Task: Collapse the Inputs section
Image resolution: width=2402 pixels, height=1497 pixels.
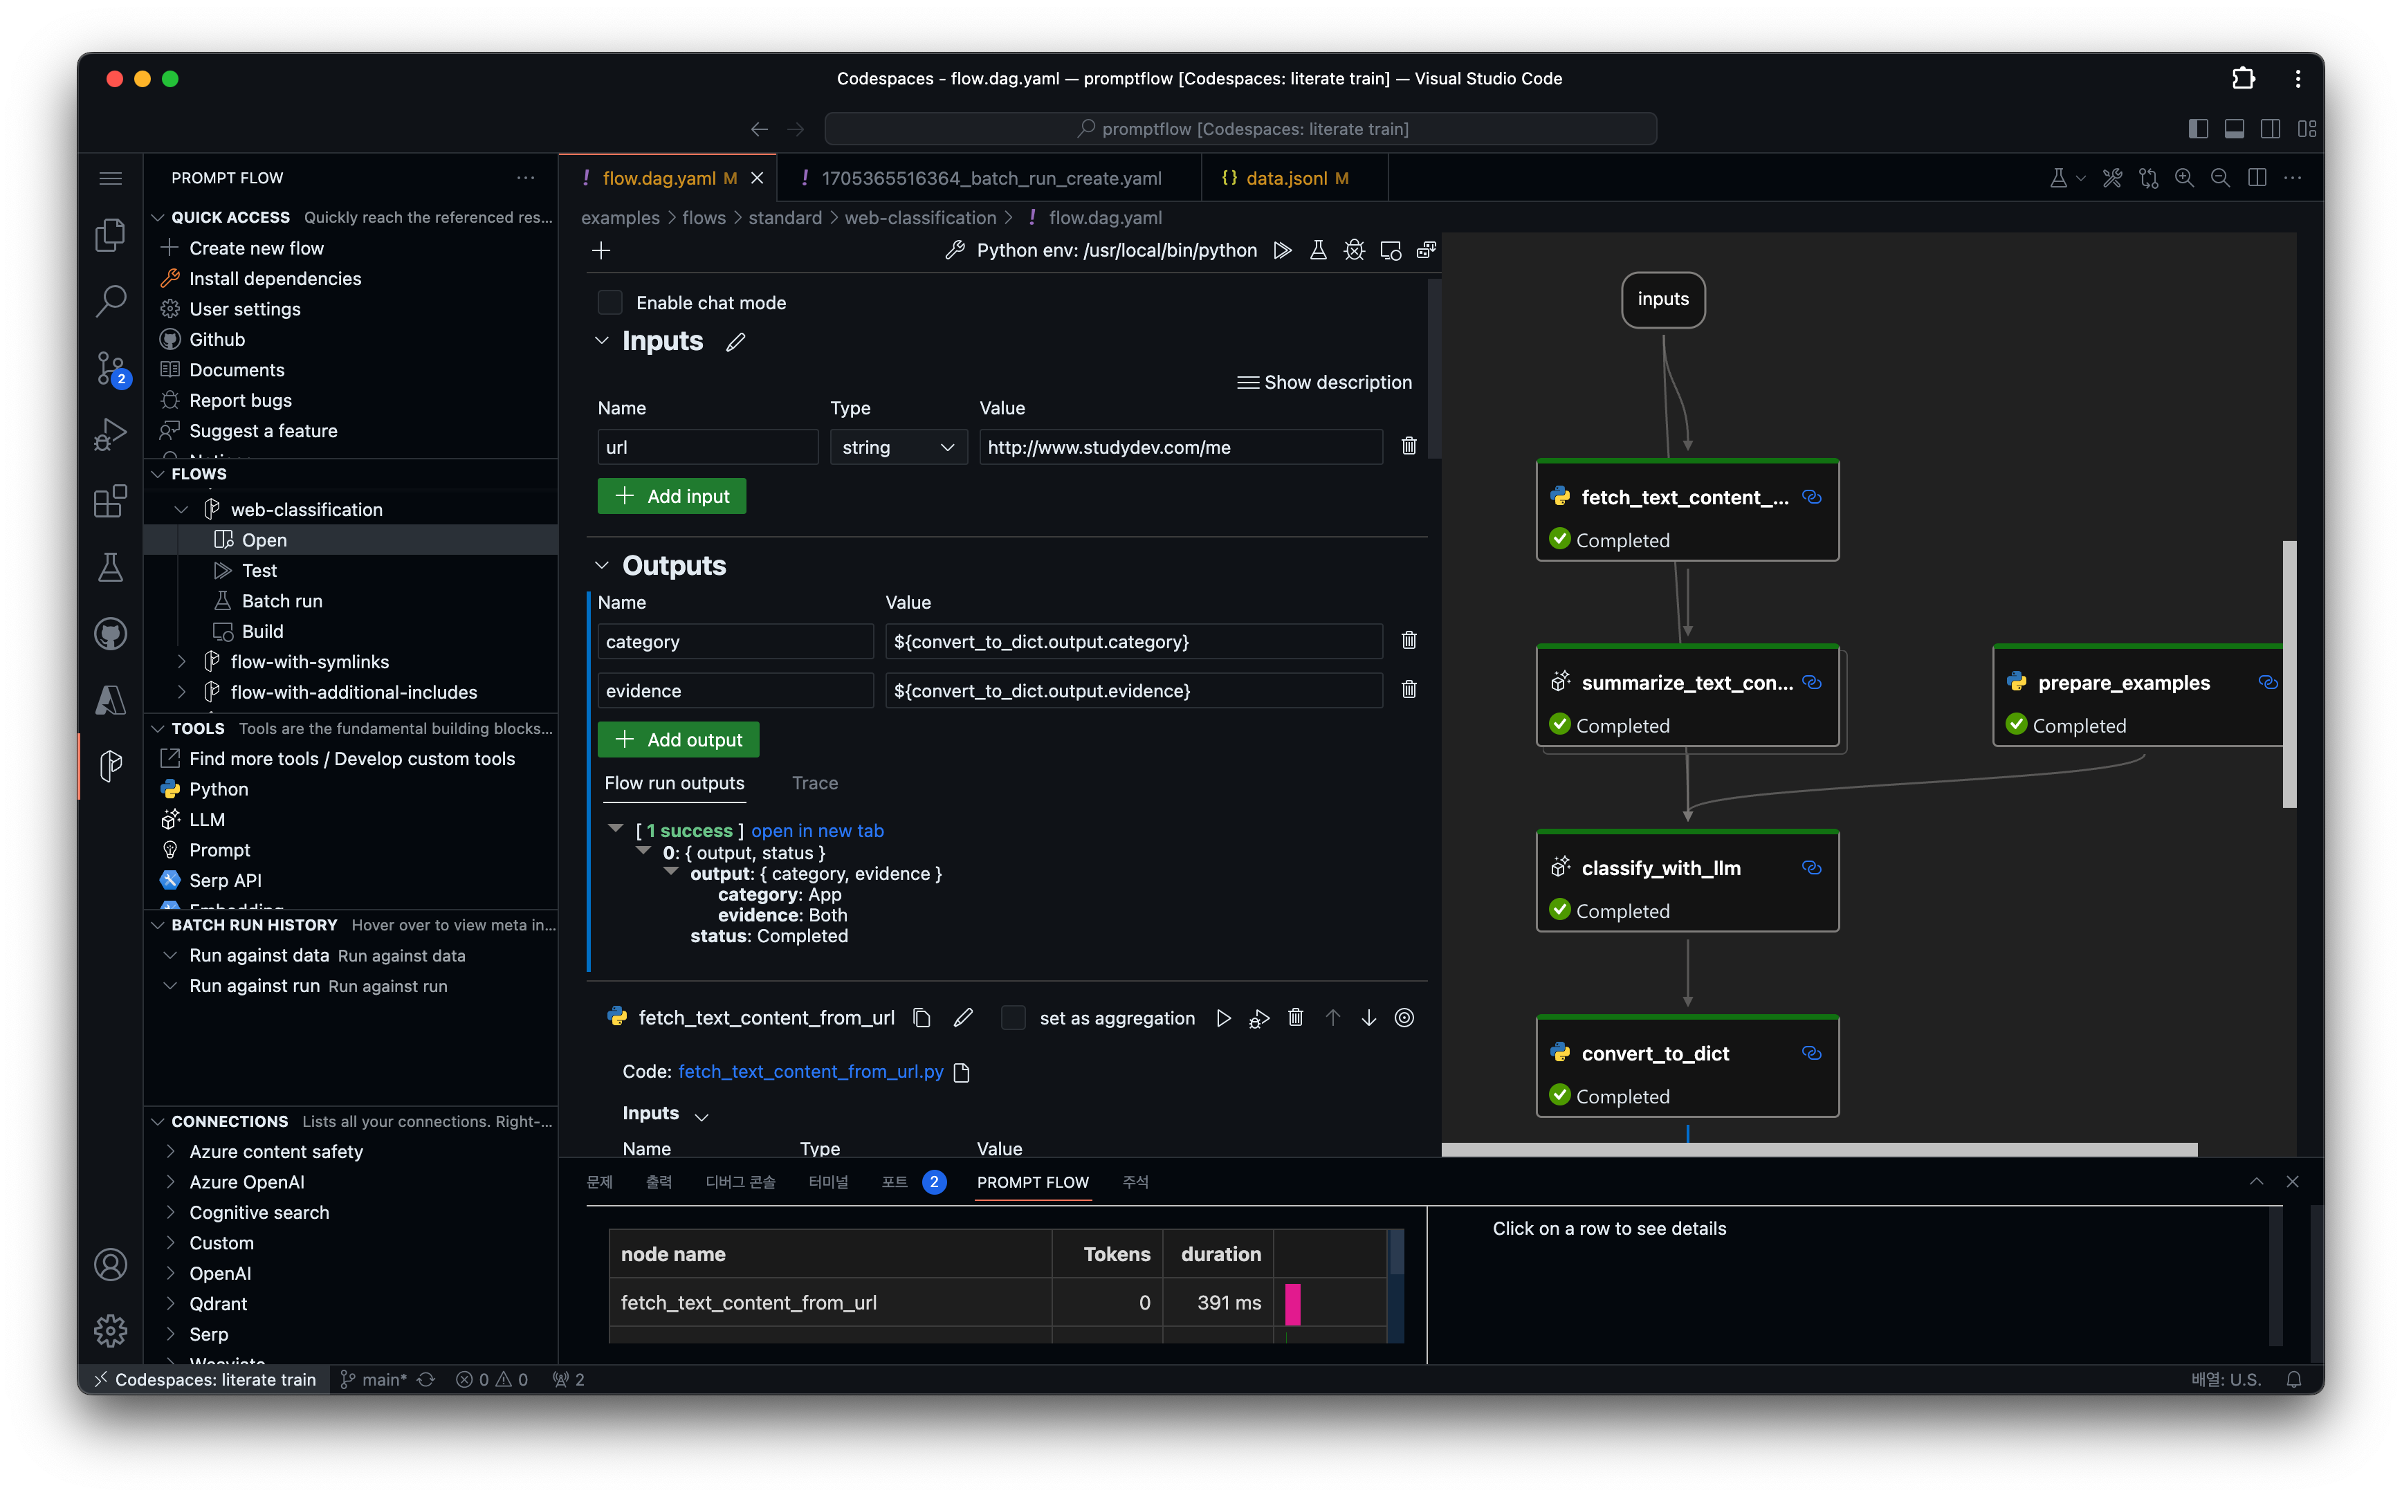Action: click(602, 340)
